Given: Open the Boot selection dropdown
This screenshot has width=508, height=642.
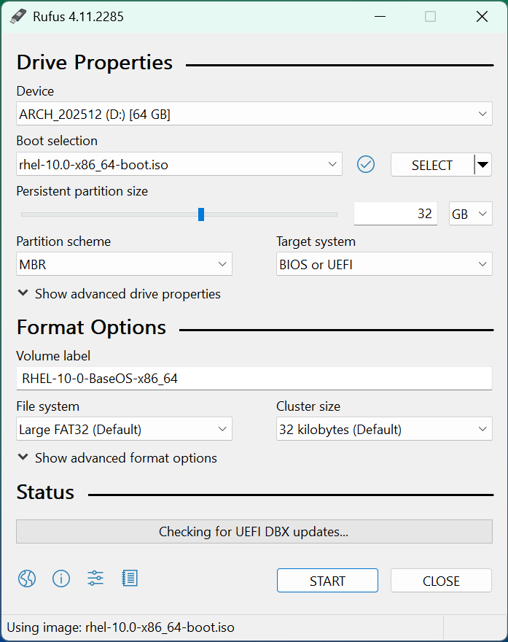Looking at the screenshot, I should click(179, 165).
